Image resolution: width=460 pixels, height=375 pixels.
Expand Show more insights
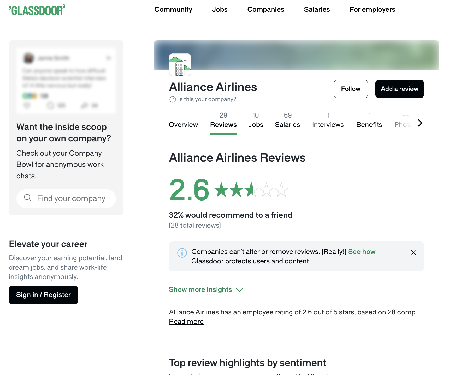point(200,290)
